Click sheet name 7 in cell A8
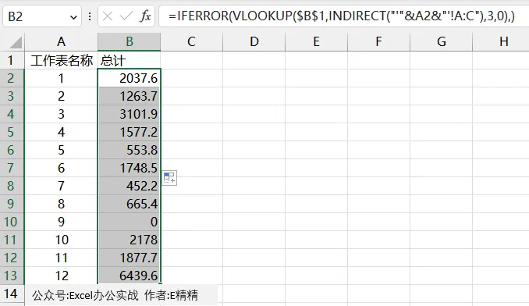This screenshot has width=529, height=306. pyautogui.click(x=61, y=186)
